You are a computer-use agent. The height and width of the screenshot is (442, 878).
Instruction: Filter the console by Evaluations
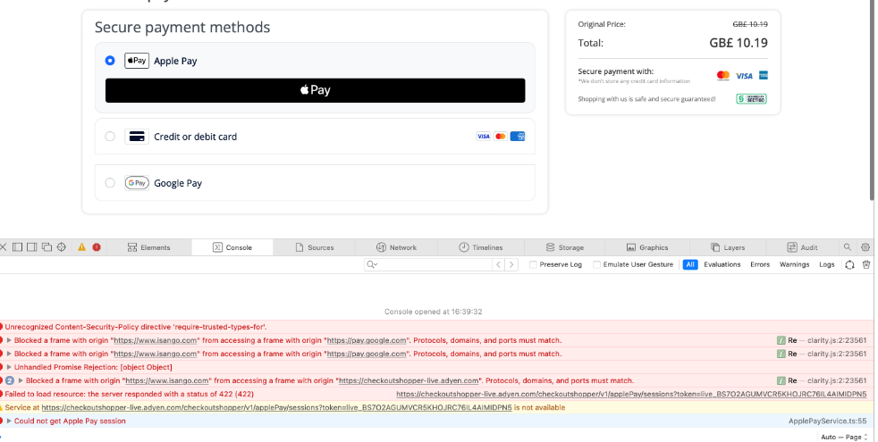(x=722, y=264)
